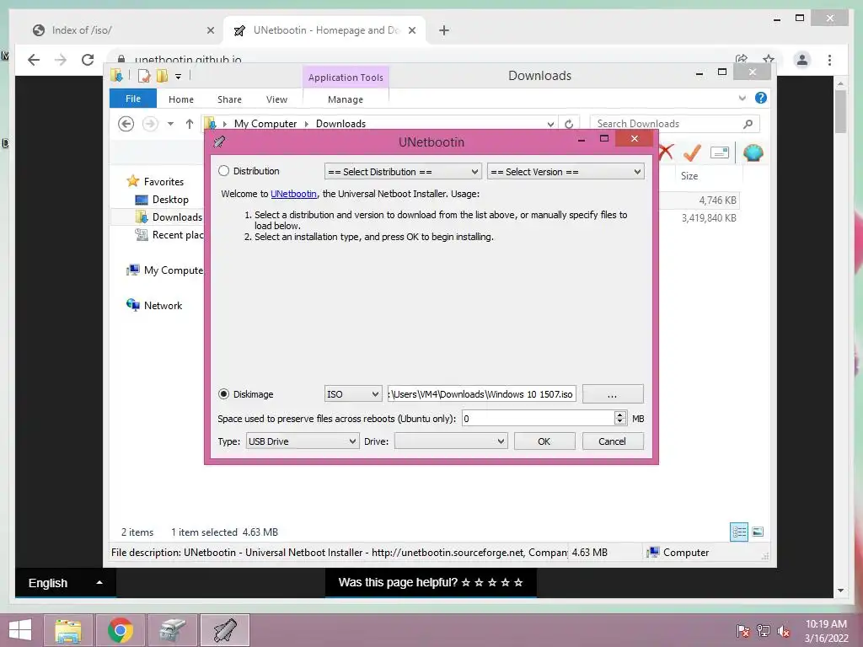Click Explorer address bar refresh icon
Image resolution: width=863 pixels, height=647 pixels.
click(x=569, y=124)
